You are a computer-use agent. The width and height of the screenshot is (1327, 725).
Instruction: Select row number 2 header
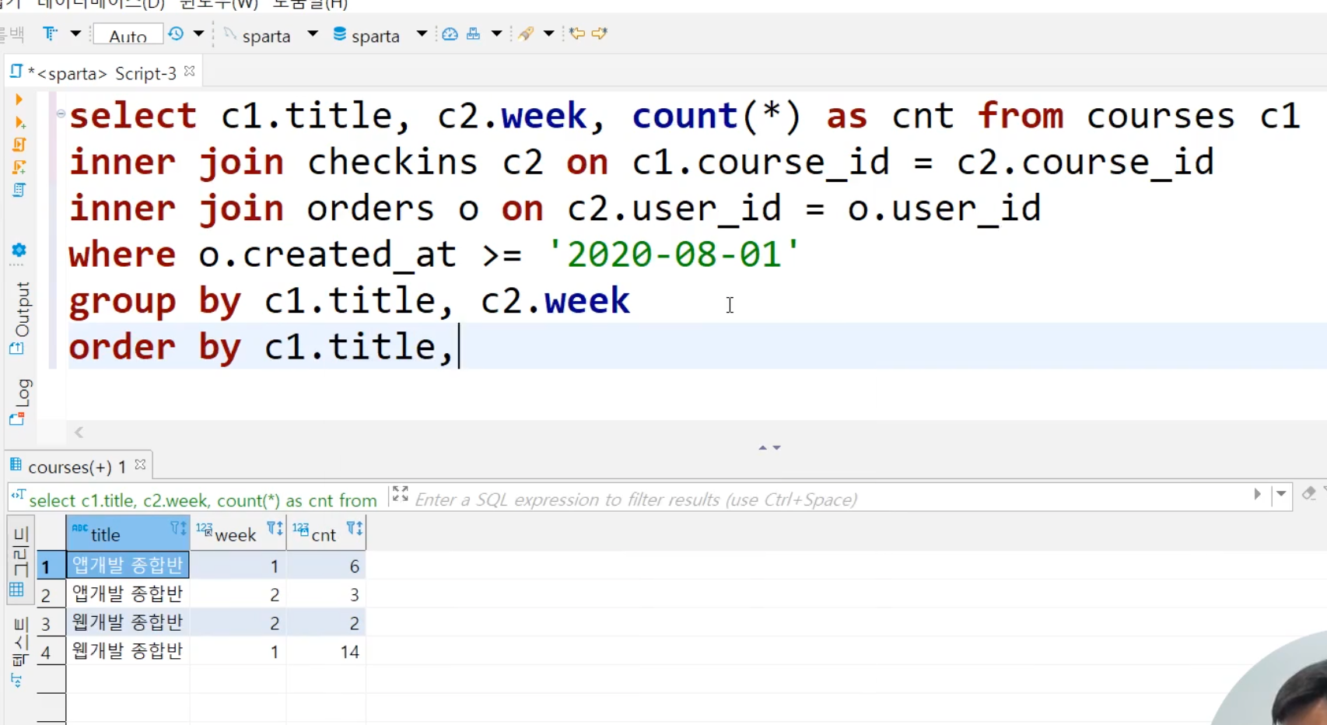coord(51,595)
